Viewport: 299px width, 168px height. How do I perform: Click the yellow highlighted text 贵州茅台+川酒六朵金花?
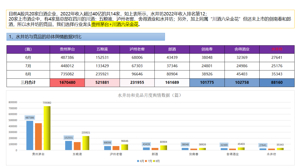[115, 25]
